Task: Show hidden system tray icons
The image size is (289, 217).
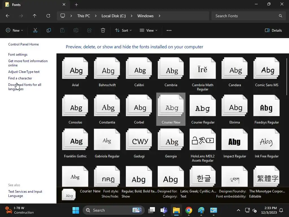Action: (x=238, y=210)
